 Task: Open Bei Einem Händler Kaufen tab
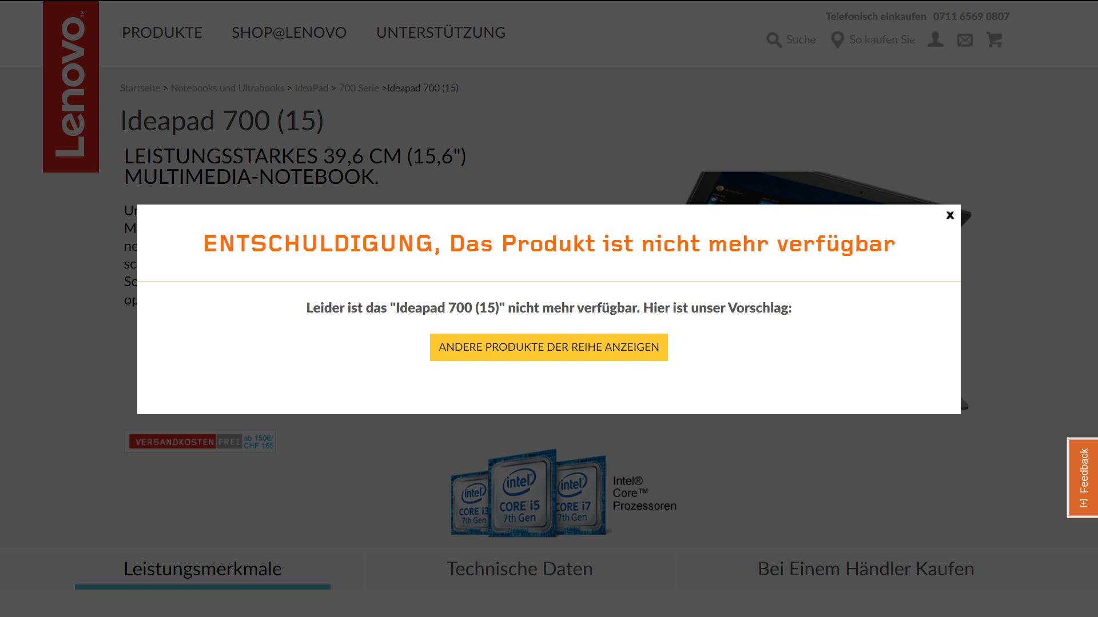point(865,569)
